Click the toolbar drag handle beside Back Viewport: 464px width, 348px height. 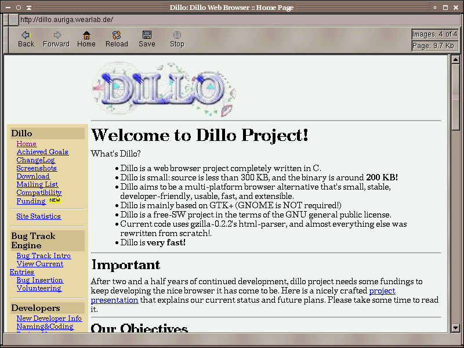[6, 40]
